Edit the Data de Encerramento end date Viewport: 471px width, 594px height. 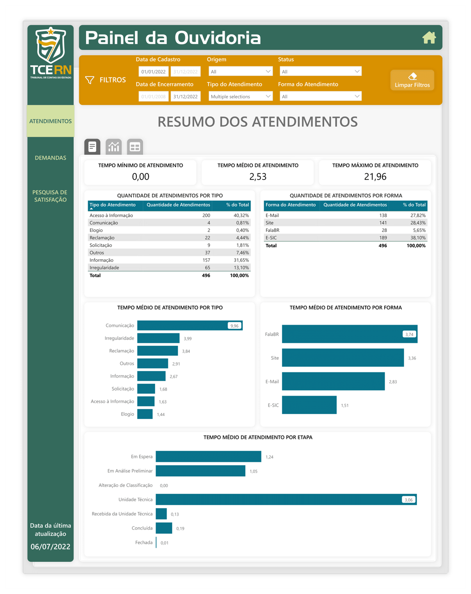pos(185,96)
